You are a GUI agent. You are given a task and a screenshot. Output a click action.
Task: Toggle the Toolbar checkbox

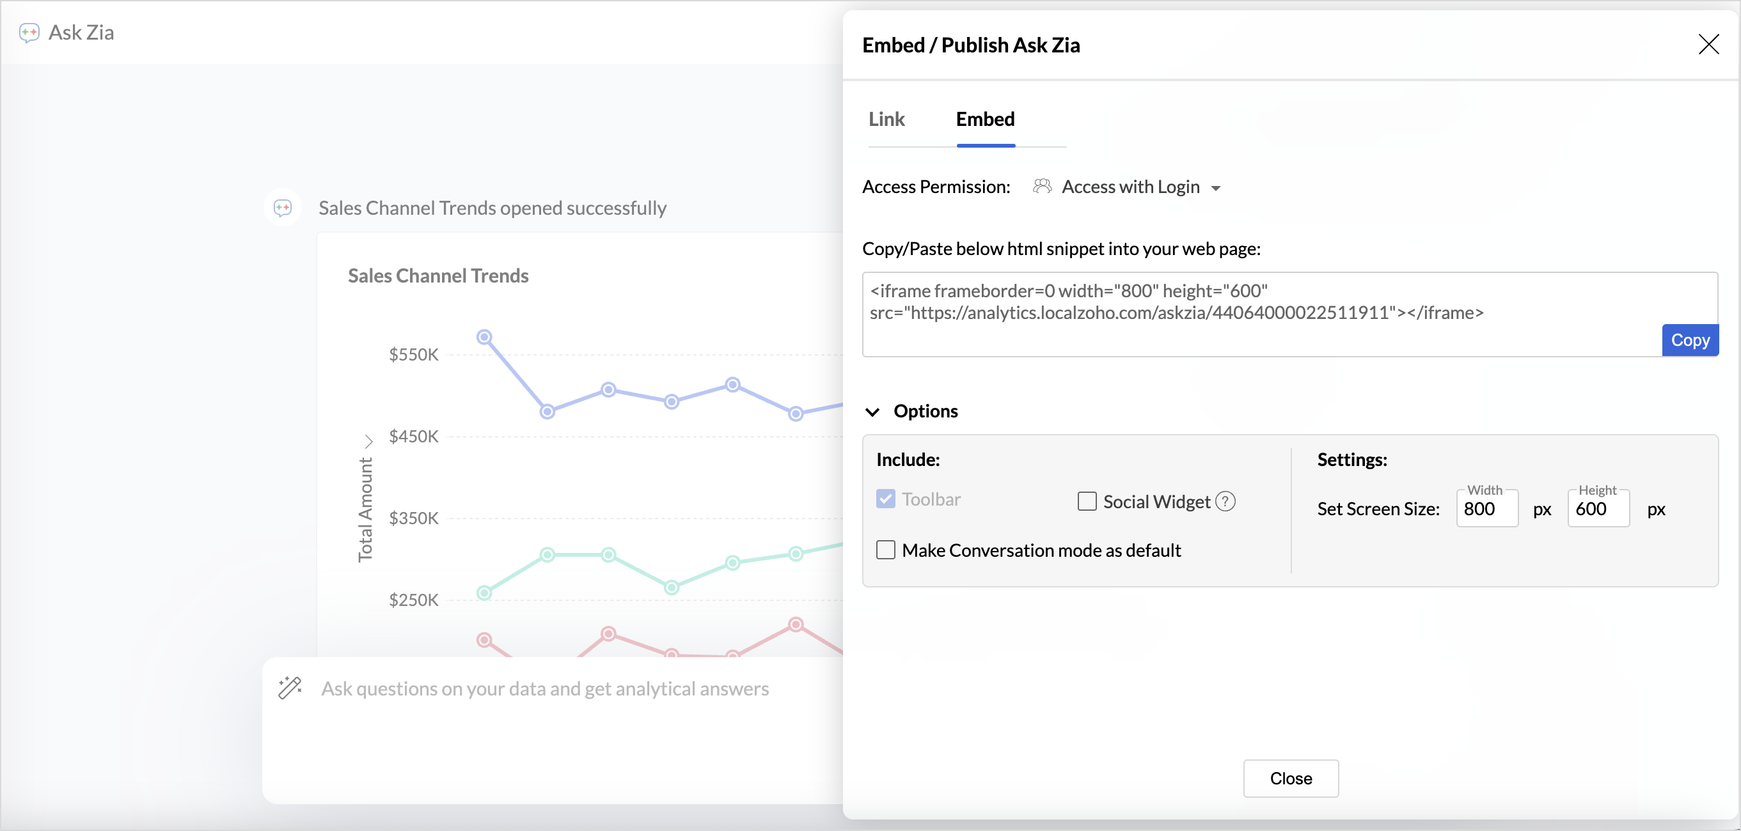pyautogui.click(x=885, y=499)
